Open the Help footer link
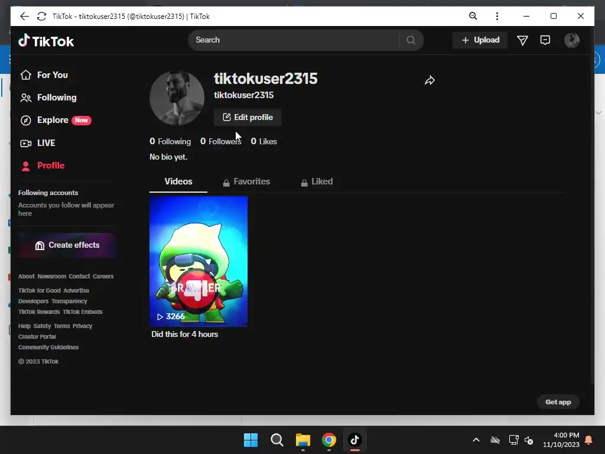Screen dimensions: 605x454 (x=24, y=326)
